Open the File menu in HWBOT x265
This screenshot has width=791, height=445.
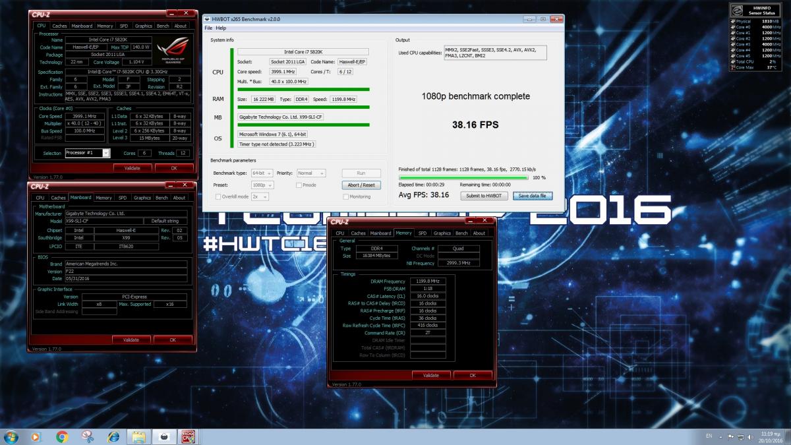(208, 28)
